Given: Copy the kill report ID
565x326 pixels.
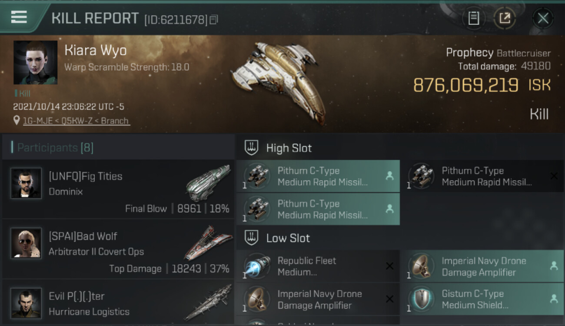Looking at the screenshot, I should 213,20.
